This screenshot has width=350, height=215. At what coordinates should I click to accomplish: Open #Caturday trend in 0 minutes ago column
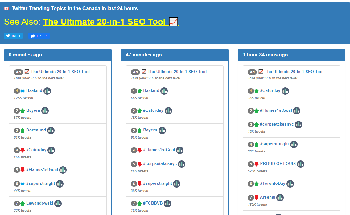point(36,150)
